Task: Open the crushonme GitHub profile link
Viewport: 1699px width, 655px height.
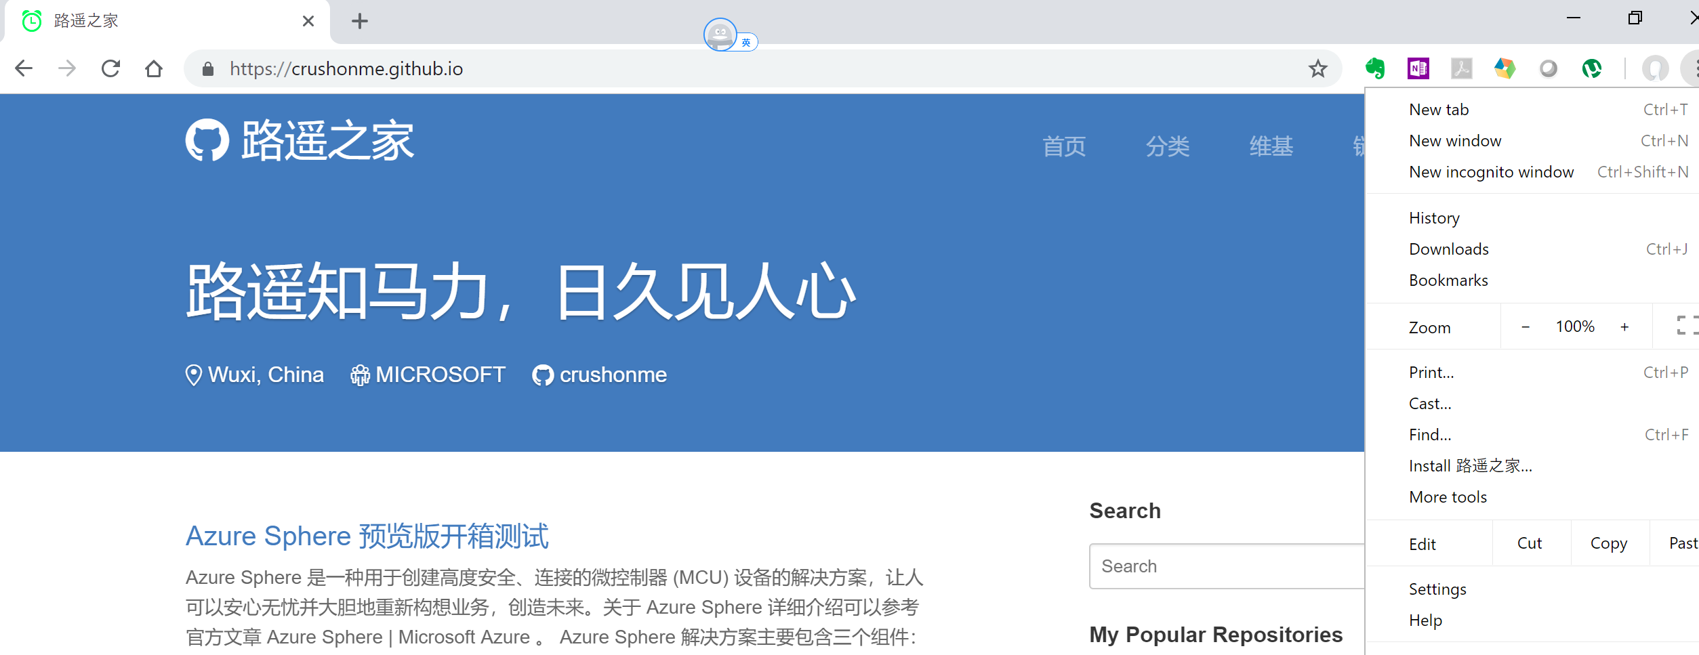Action: pyautogui.click(x=613, y=375)
